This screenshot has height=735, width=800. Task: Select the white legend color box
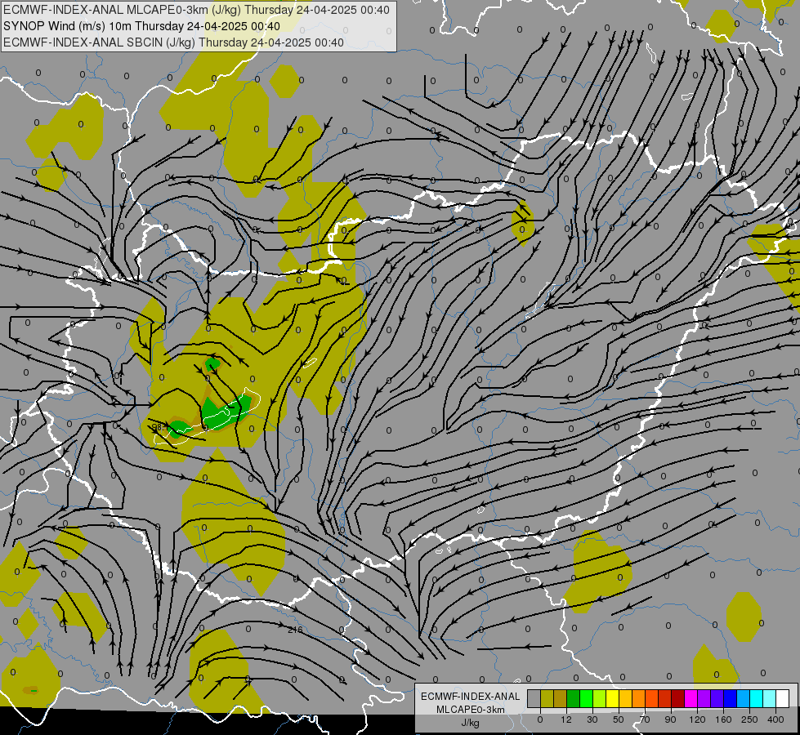(x=783, y=699)
